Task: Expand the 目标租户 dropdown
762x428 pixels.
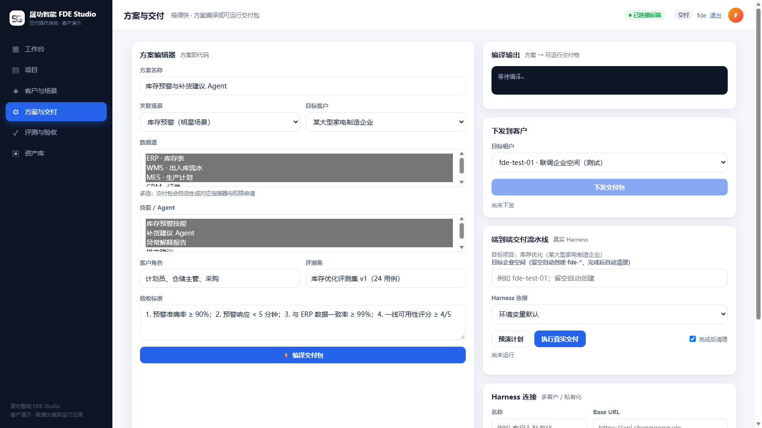Action: (x=610, y=163)
